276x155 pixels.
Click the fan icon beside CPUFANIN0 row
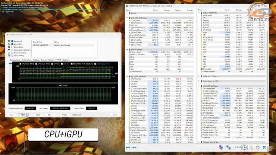point(201,69)
